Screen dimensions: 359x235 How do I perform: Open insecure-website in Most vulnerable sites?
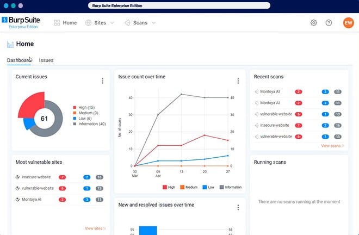tap(36, 177)
